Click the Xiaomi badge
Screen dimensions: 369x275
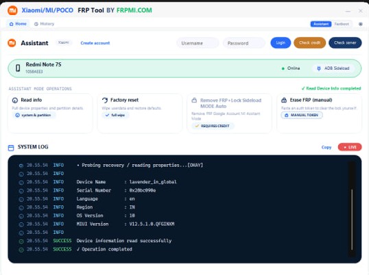(64, 42)
